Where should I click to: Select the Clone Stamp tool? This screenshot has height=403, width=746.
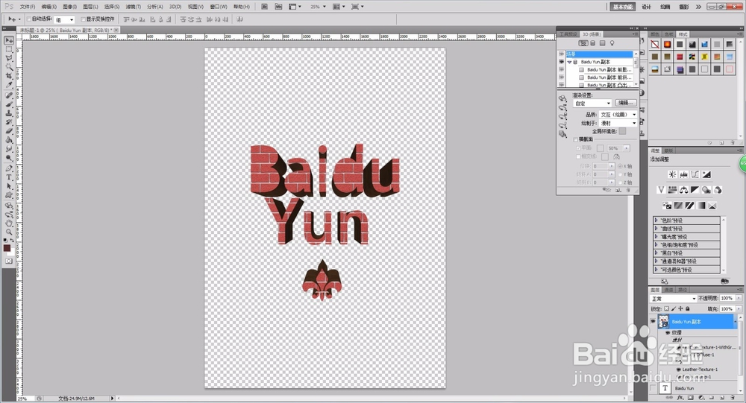click(8, 113)
